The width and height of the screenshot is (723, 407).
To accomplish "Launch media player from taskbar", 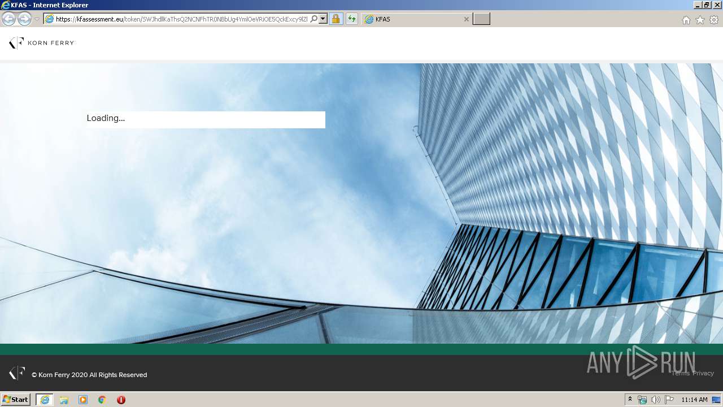I will tap(83, 400).
